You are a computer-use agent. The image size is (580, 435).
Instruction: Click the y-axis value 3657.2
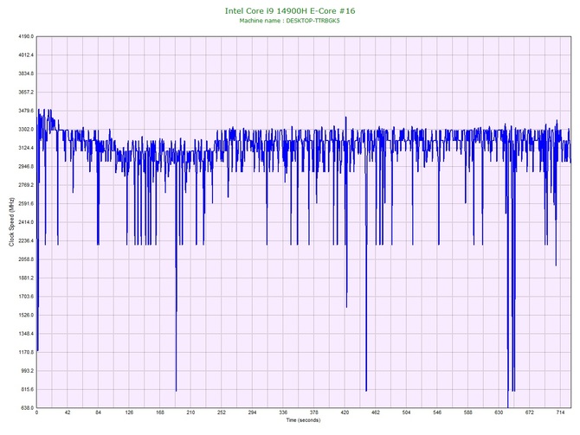coord(26,92)
